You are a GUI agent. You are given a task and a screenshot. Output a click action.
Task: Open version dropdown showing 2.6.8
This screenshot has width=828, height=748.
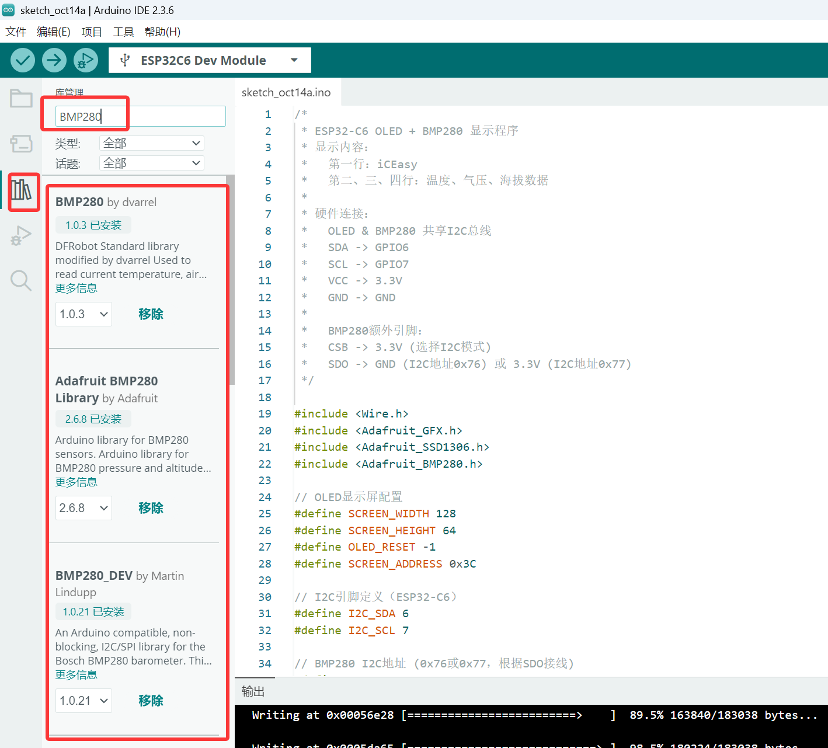pos(84,508)
